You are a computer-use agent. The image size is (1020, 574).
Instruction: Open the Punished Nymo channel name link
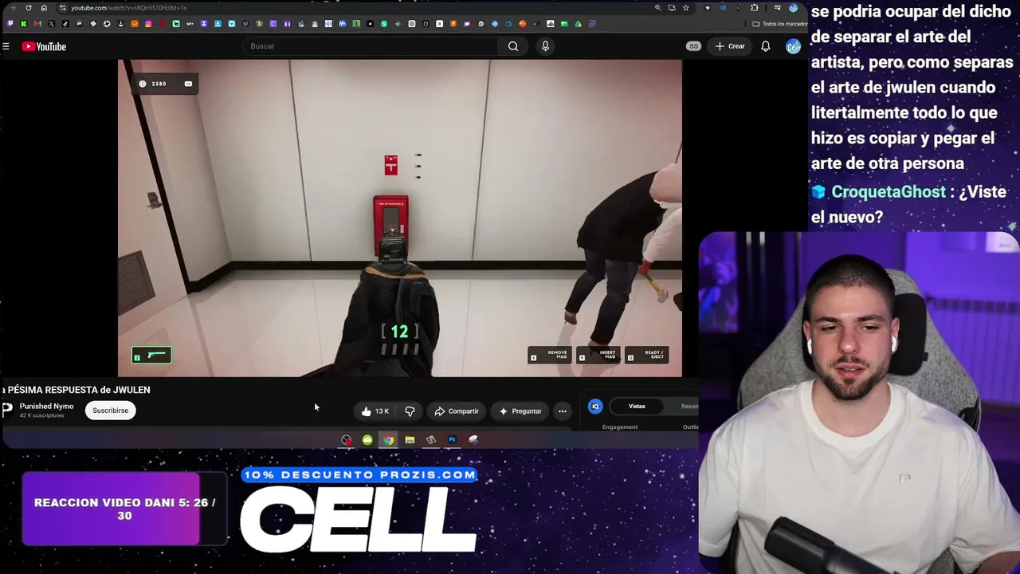tap(46, 407)
